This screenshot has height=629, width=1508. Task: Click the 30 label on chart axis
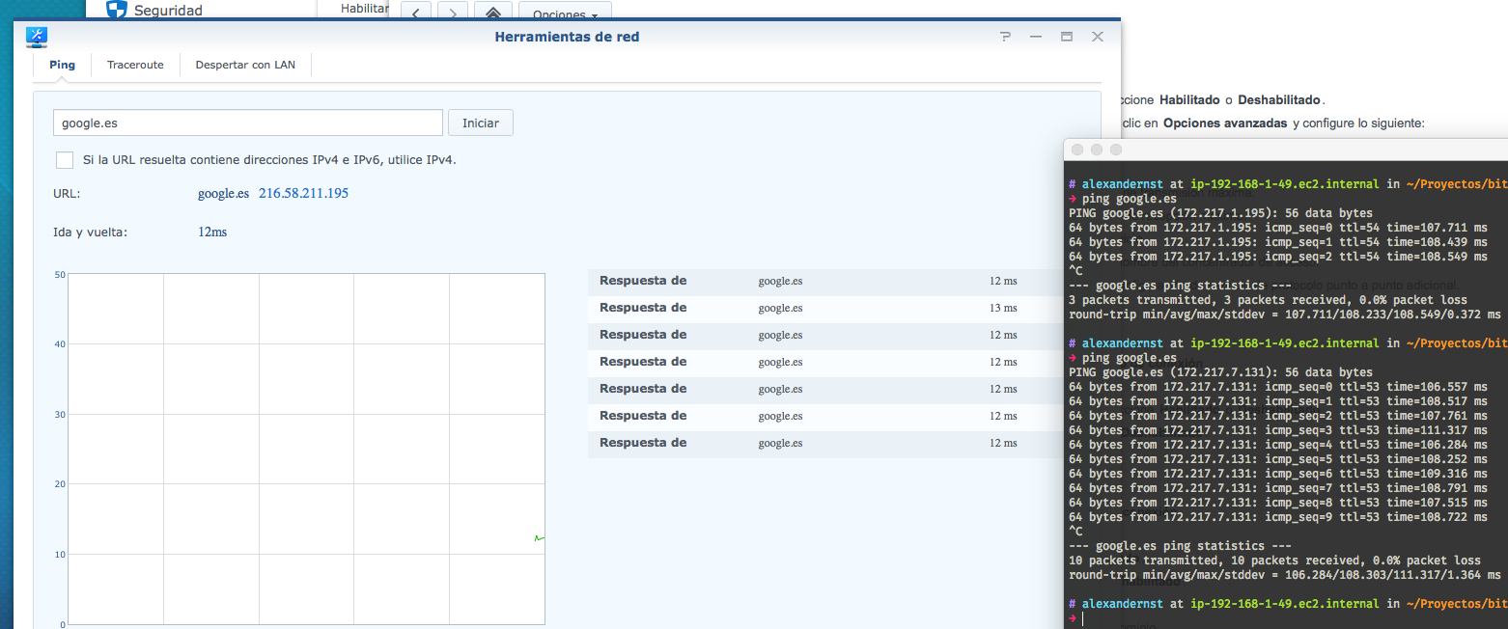[60, 415]
